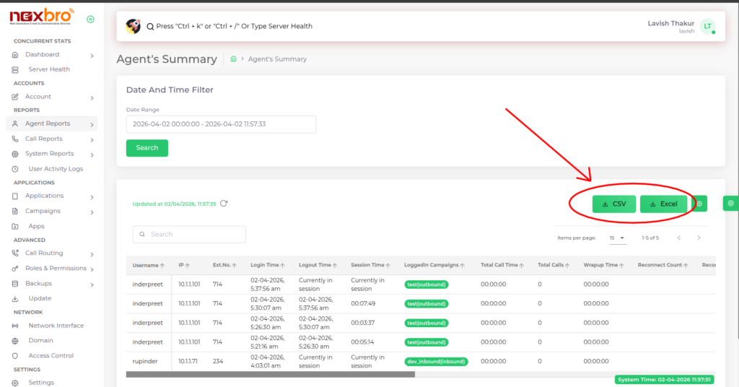Click the rocket icon in the search bar
Viewport: 739px width, 387px height.
[x=133, y=26]
